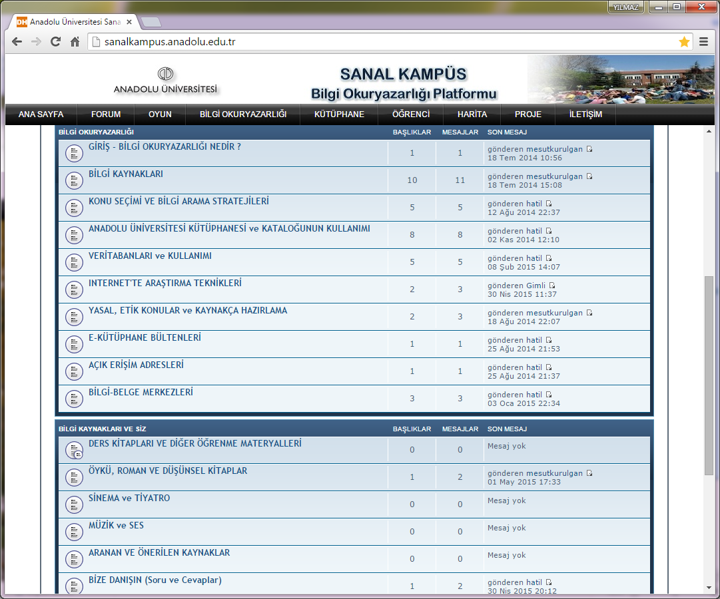This screenshot has height=599, width=720.
Task: Open the Chrome hamburger menu icon
Action: pyautogui.click(x=704, y=42)
